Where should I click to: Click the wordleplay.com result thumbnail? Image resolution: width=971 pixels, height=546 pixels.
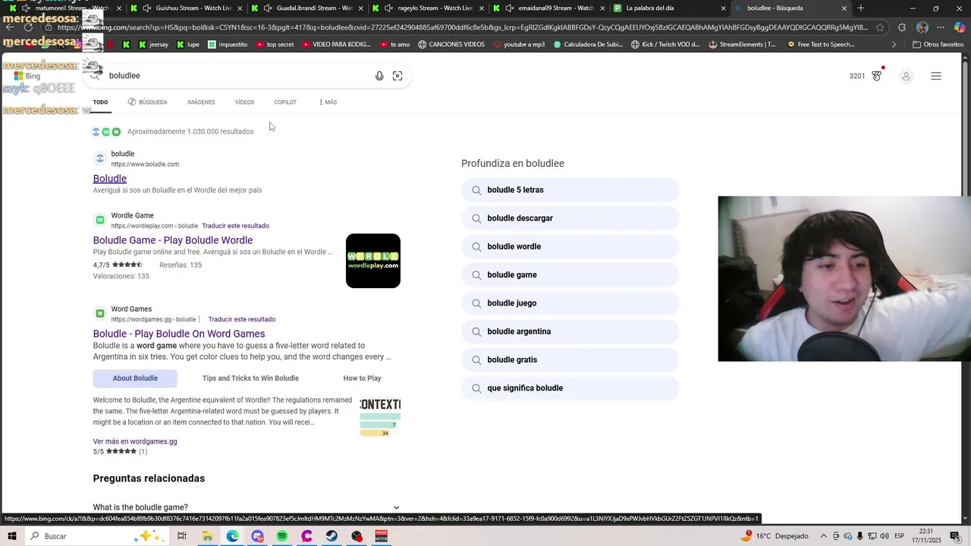tap(373, 261)
